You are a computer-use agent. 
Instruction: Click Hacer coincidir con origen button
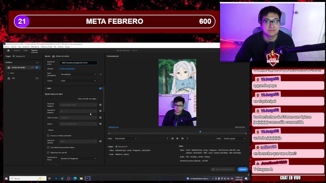point(87,99)
